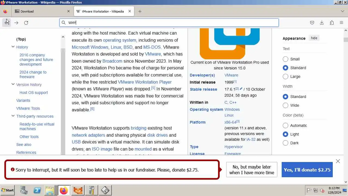This screenshot has height=196, width=348.
Task: Select the Light color option
Action: pyautogui.click(x=285, y=134)
